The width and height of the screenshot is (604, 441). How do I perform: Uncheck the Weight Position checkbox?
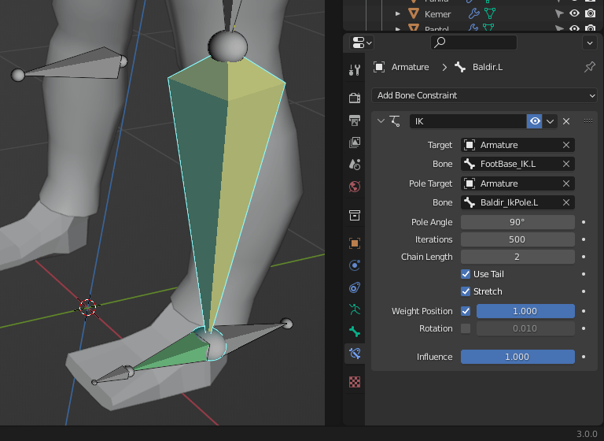(466, 311)
